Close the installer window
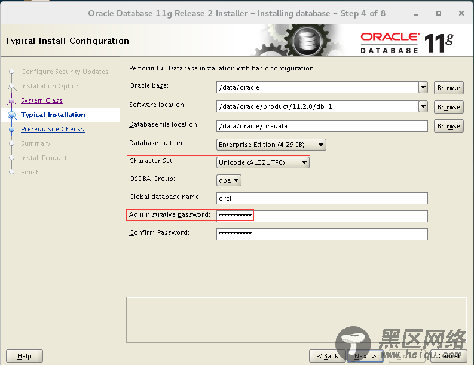 coord(461,13)
